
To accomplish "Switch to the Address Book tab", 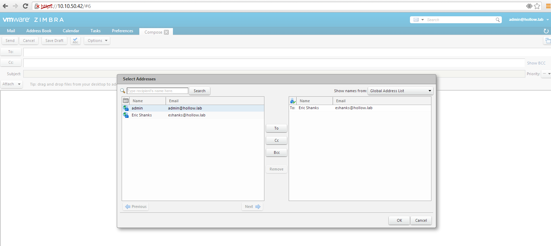I will click(x=39, y=31).
